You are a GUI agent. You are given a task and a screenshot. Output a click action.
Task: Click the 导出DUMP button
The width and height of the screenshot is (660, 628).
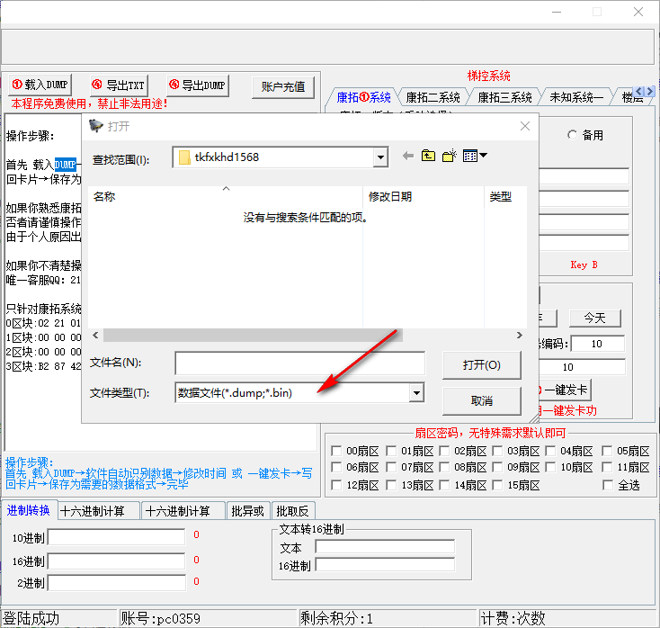198,85
